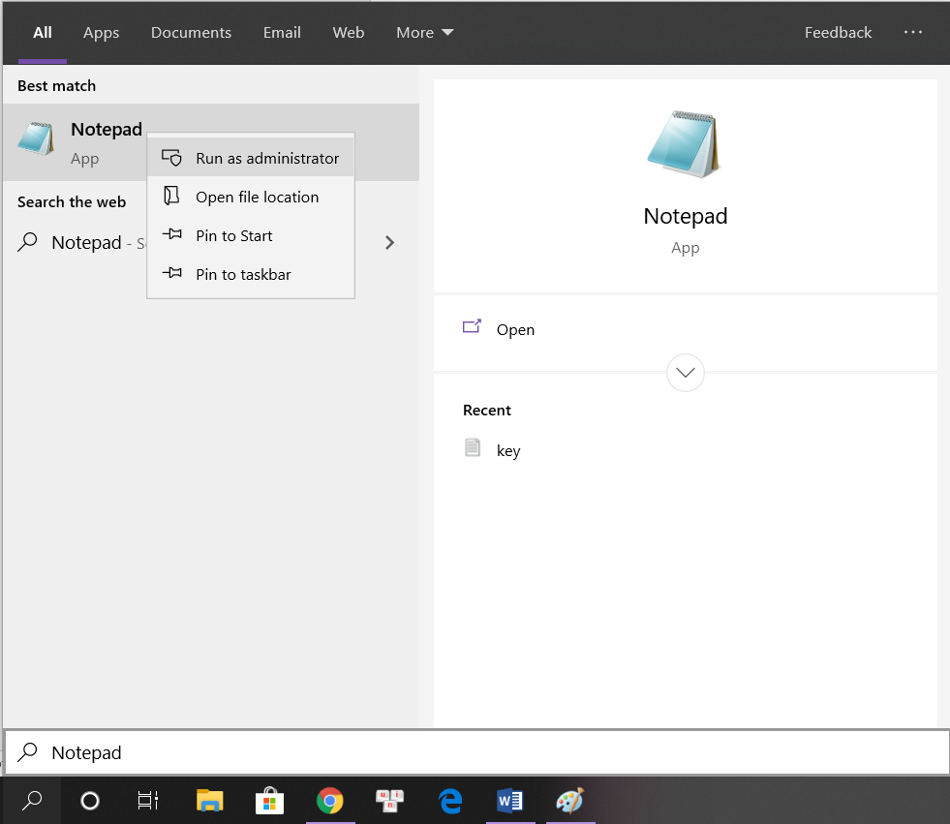Expand the More filters dropdown

tap(425, 33)
